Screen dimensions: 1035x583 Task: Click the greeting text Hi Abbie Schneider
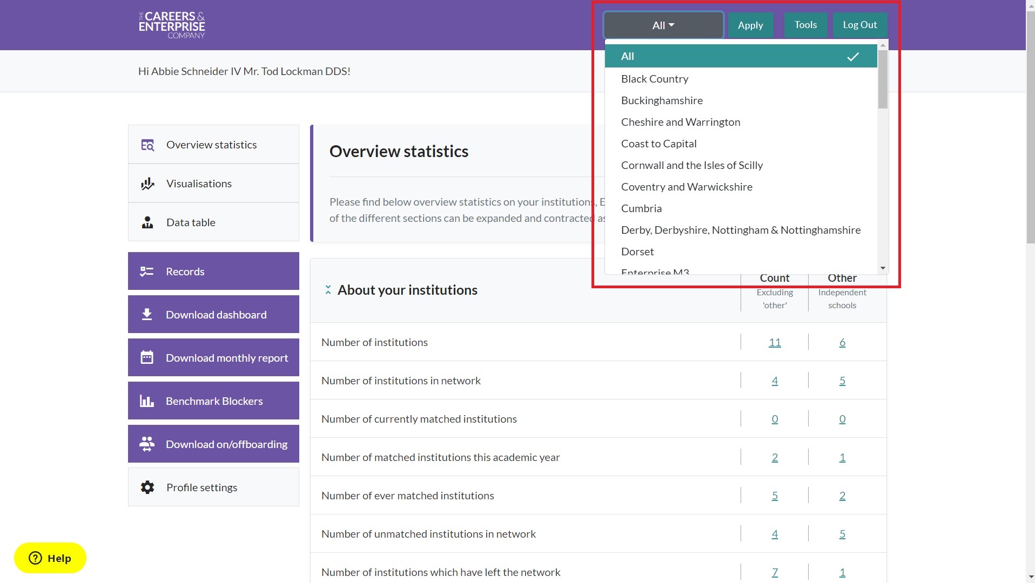[244, 71]
